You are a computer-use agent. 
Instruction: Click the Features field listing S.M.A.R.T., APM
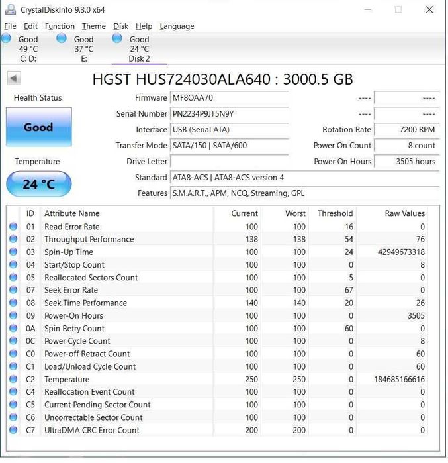(x=304, y=193)
